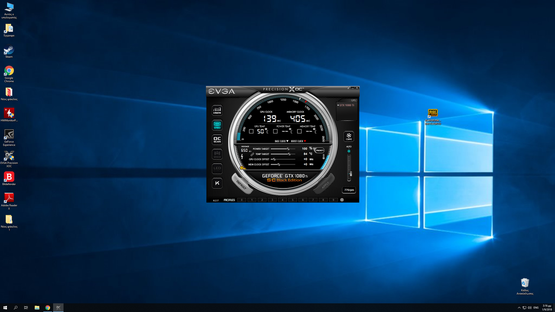Click the Recycle Bin desktop icon
555x312 pixels.
(x=525, y=286)
